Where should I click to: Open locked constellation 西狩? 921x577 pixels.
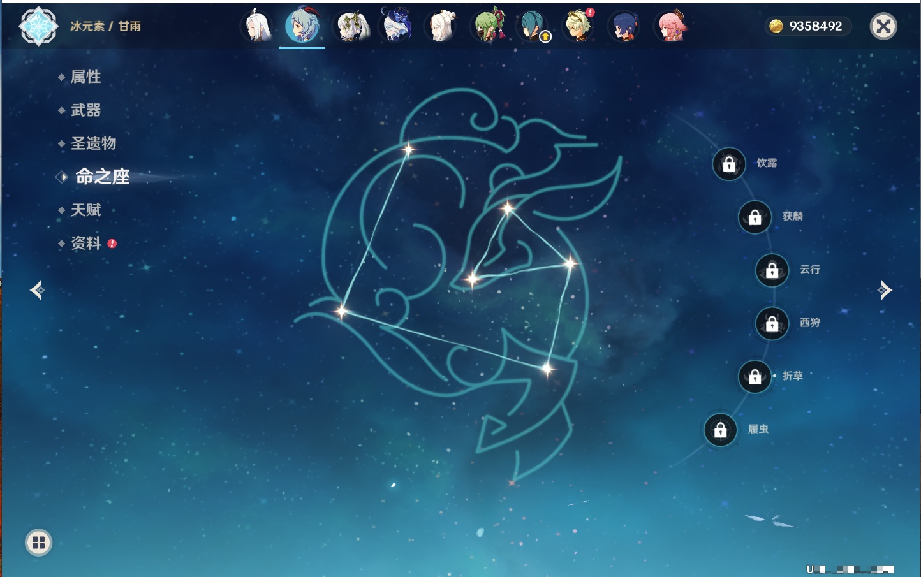pos(772,324)
